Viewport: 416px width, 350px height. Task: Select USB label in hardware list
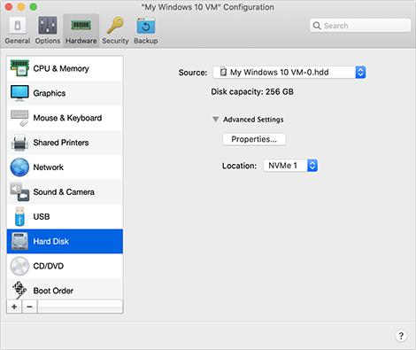click(42, 217)
